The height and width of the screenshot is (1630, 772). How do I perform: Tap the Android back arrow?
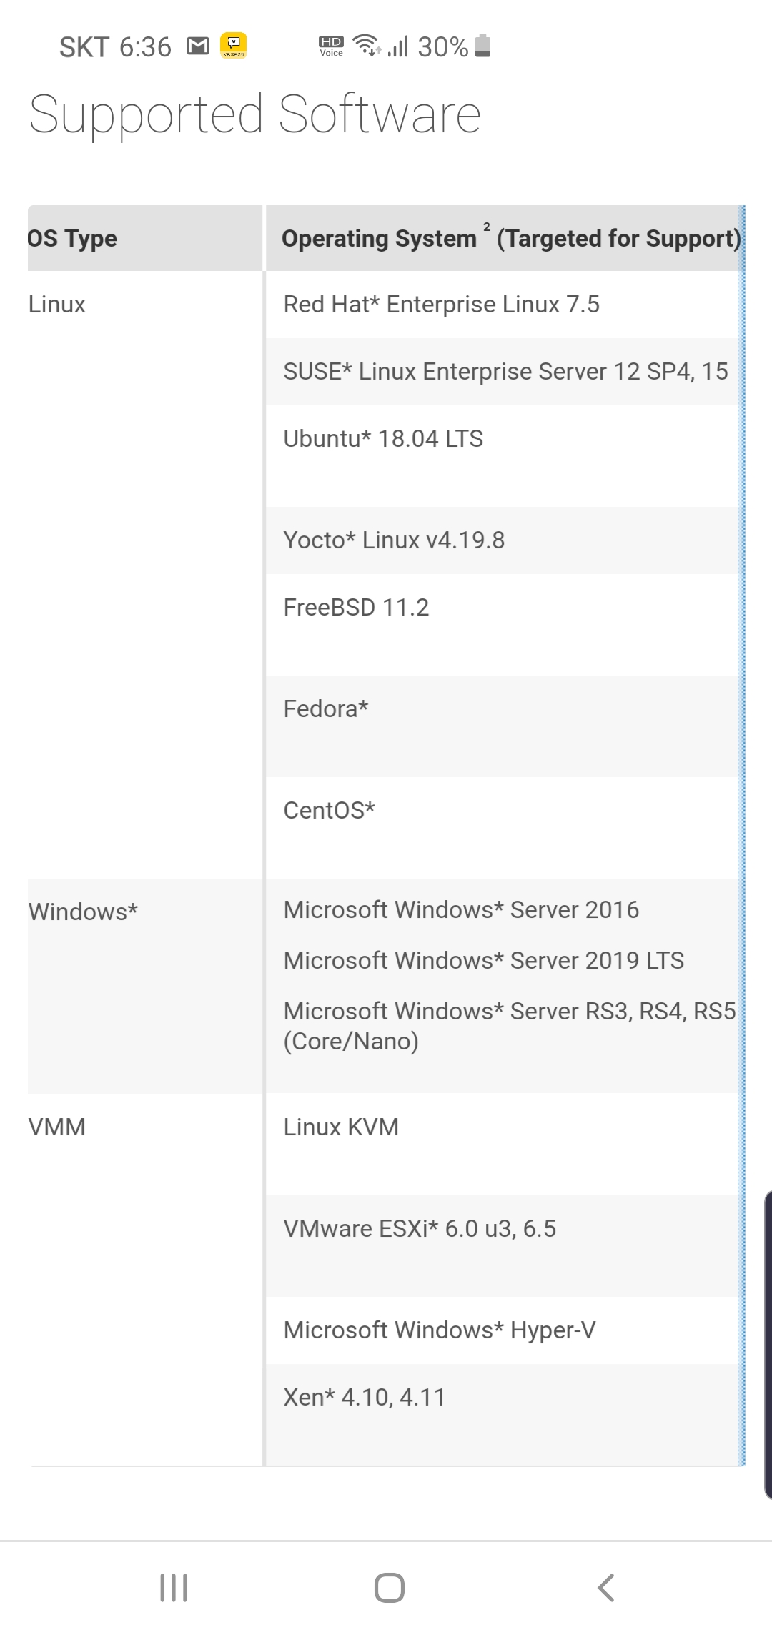pos(605,1587)
